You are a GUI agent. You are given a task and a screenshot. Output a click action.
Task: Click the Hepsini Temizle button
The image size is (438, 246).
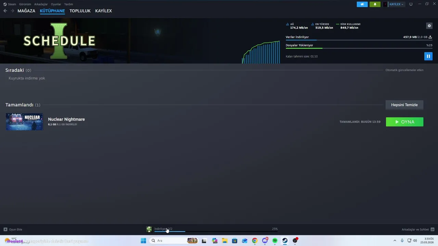coord(404,105)
